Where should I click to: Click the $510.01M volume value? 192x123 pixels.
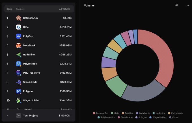[66, 27]
